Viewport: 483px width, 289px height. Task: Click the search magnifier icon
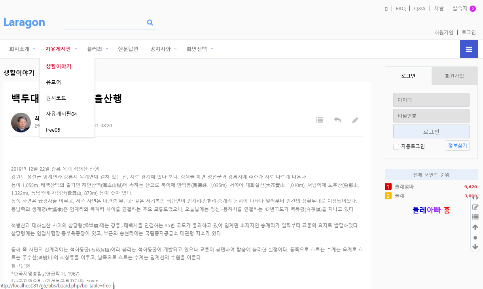point(150,23)
